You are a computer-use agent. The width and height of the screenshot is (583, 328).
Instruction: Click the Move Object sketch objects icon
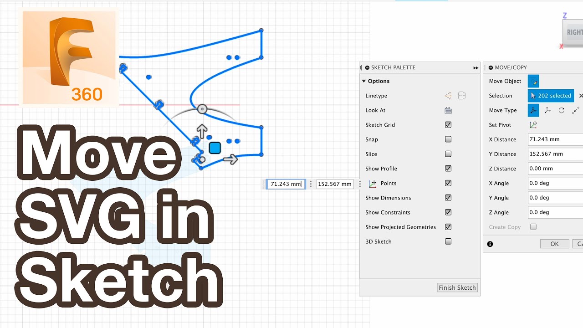(533, 81)
